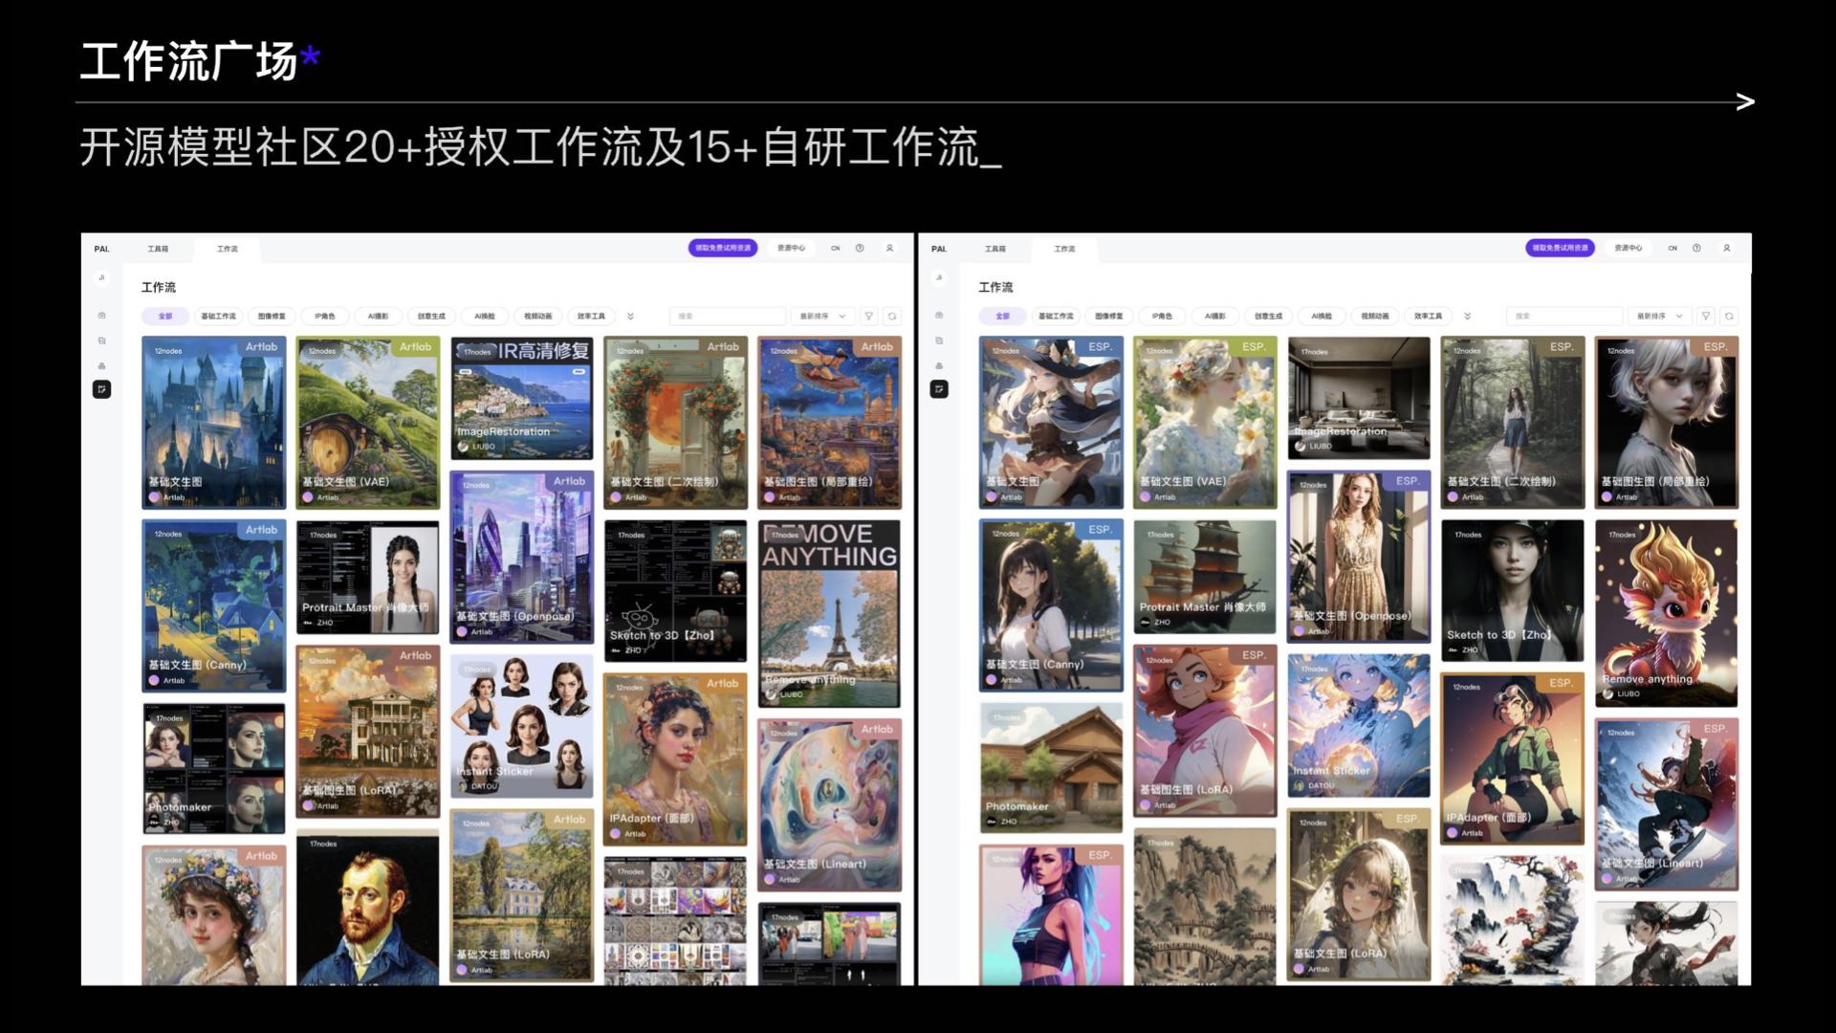
Task: Select the AI换脸 category chip in the right window
Action: tap(1322, 316)
